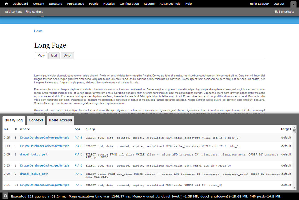Click the cache_path SELECT query text
Screen dimensions: 299x200
158,166
